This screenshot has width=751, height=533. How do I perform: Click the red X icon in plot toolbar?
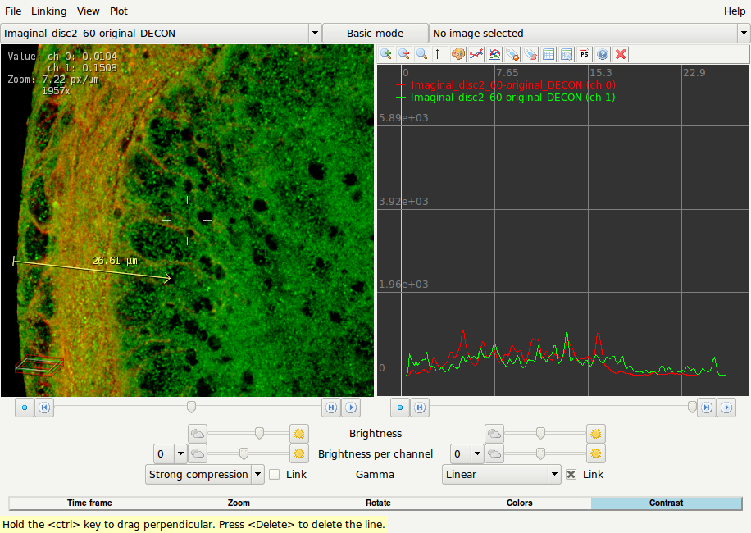click(x=621, y=54)
